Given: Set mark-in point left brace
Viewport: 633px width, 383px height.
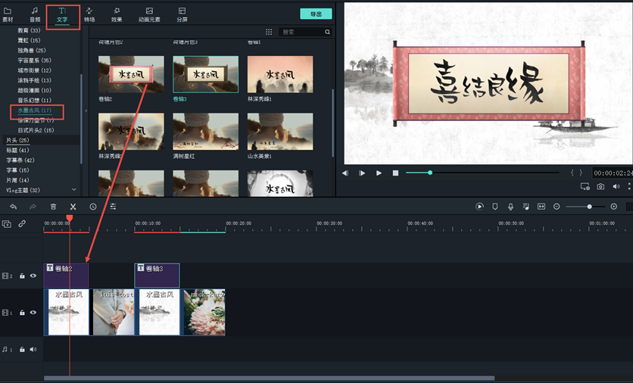Looking at the screenshot, I should point(572,173).
